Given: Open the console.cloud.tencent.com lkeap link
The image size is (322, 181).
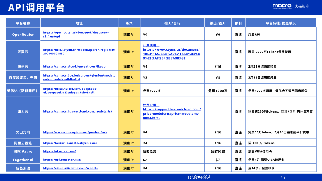Looking at the screenshot, I should (74, 66).
